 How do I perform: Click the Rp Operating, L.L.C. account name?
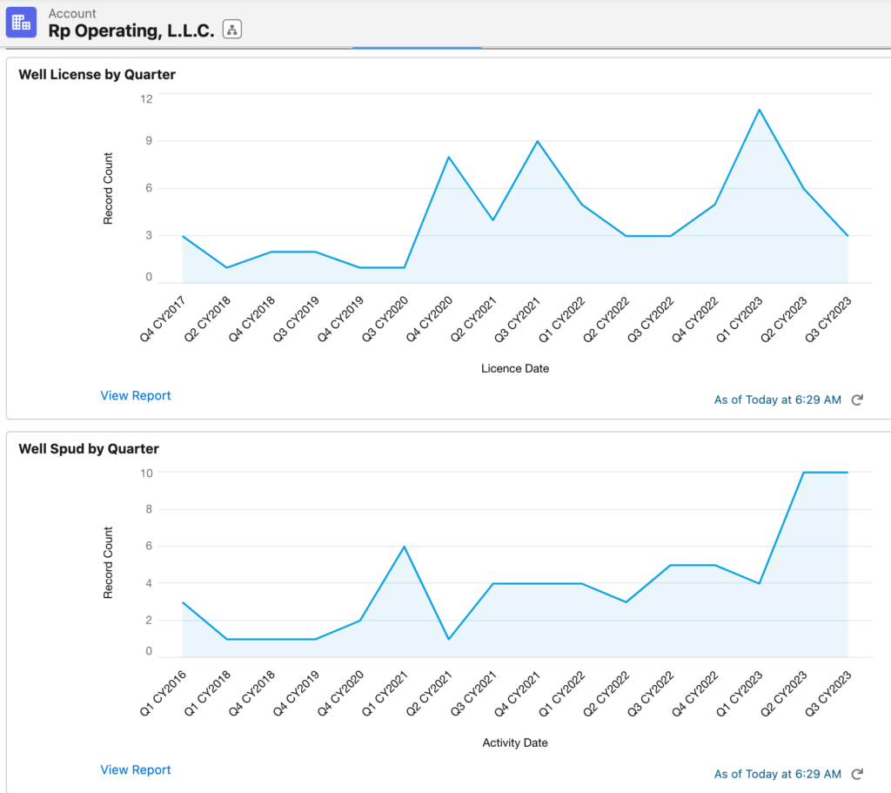click(131, 30)
